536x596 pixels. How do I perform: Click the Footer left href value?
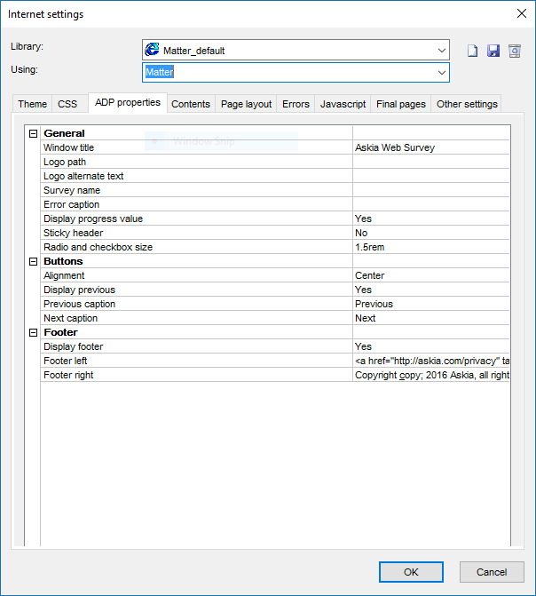tap(431, 361)
